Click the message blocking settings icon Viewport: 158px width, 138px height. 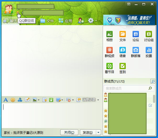[x=68, y=100]
